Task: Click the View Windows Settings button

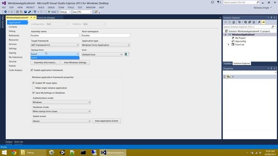Action: 75,62
